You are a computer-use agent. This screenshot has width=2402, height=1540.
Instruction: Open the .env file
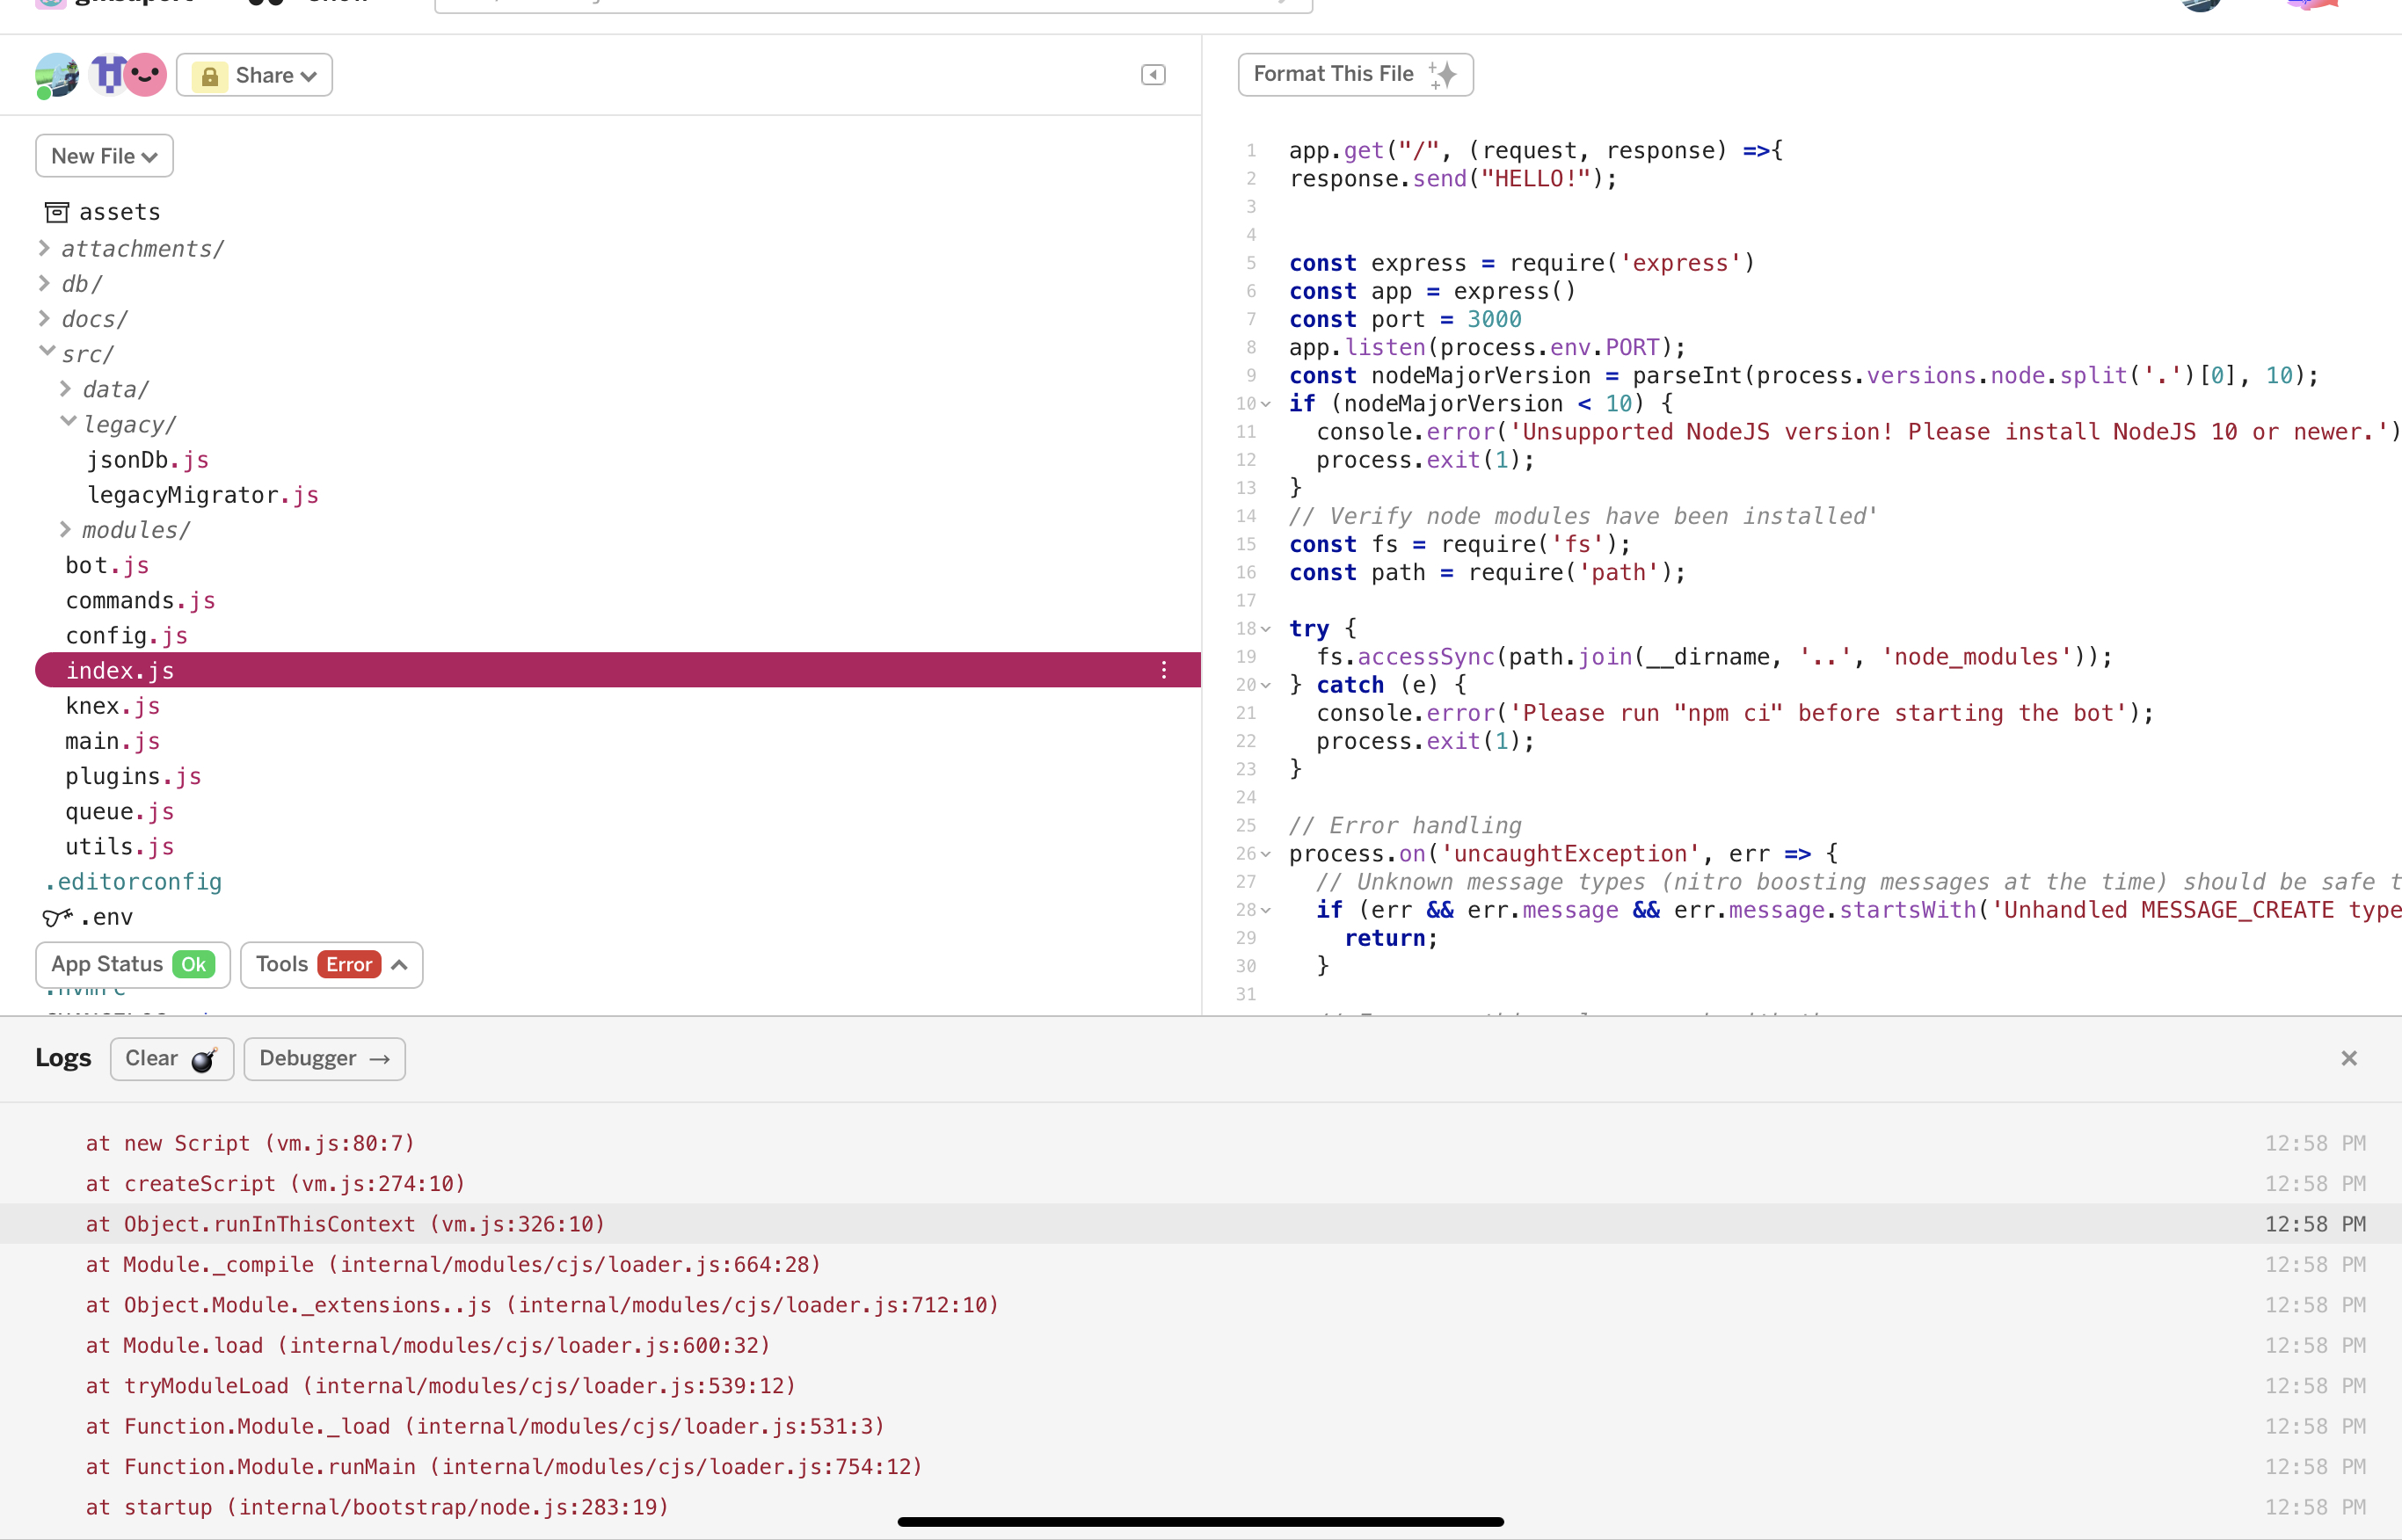tap(88, 916)
